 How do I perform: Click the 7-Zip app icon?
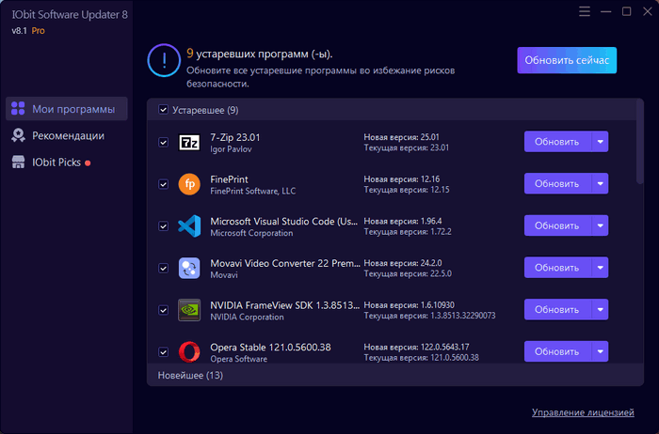point(189,143)
